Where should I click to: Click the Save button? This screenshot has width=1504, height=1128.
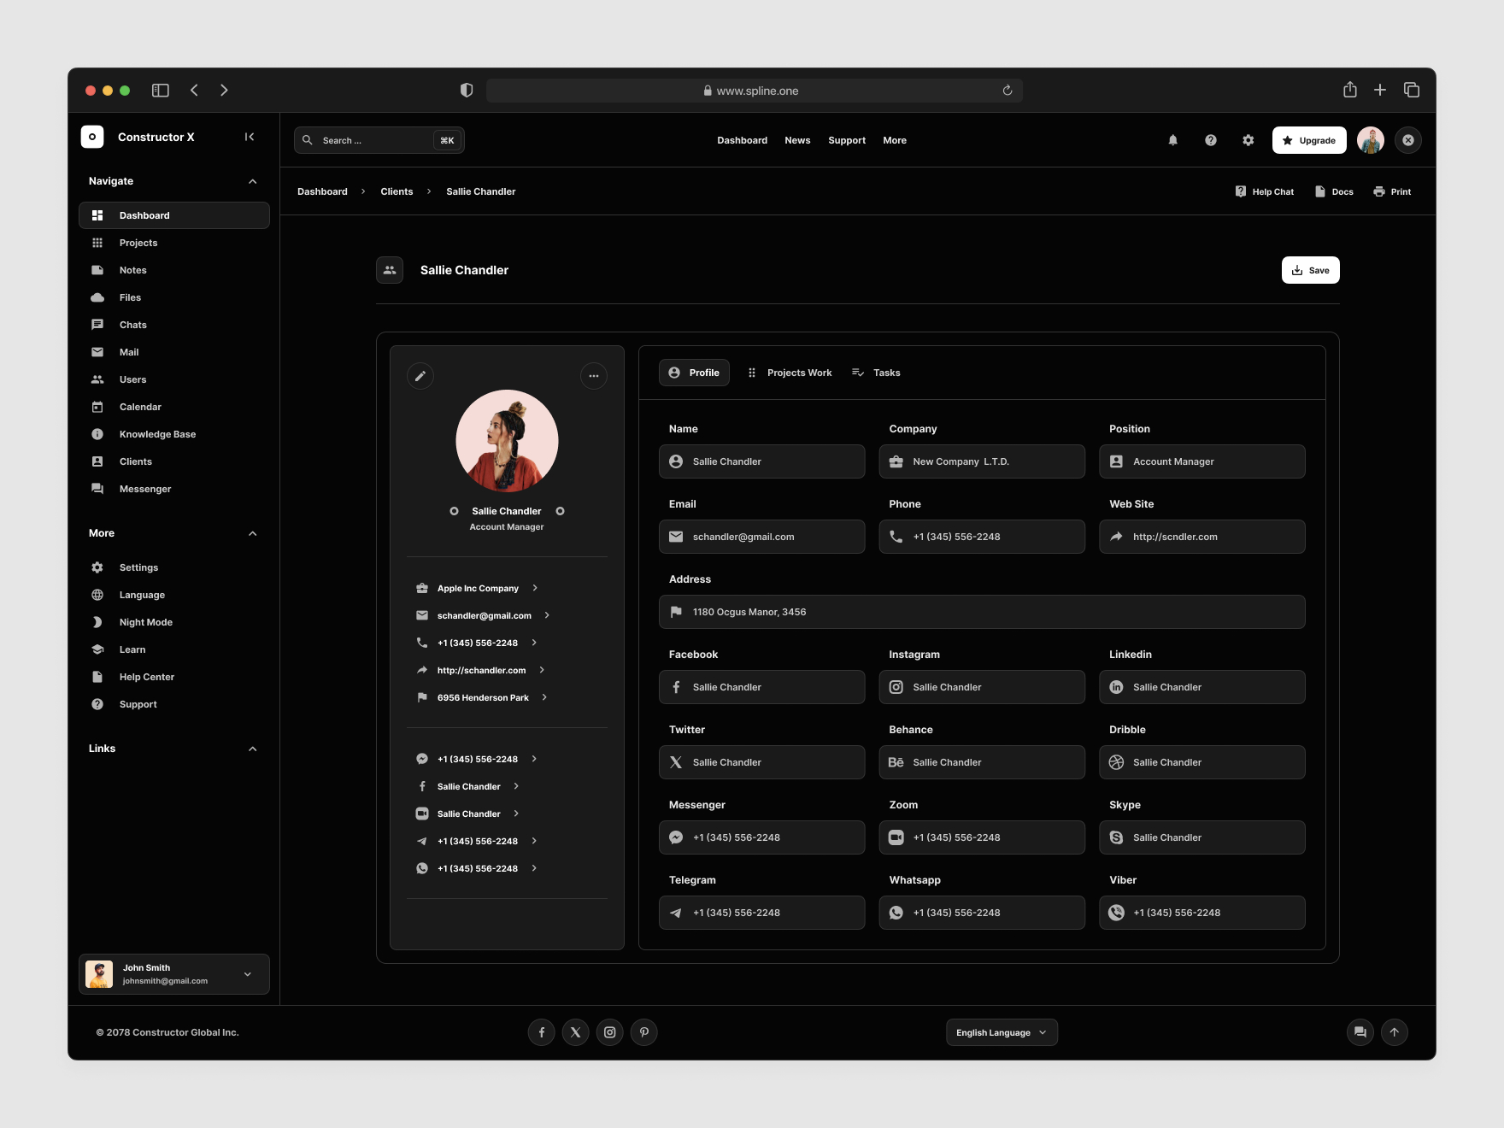click(x=1311, y=270)
